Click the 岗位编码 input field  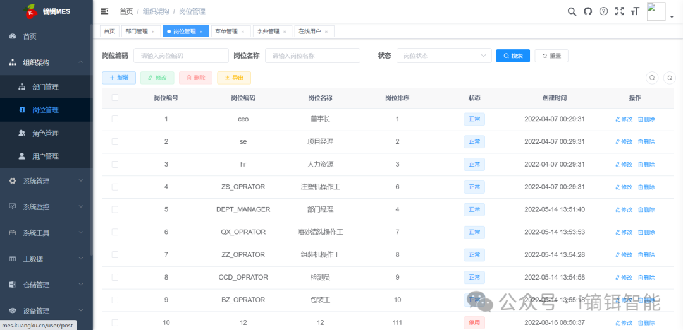(x=181, y=56)
